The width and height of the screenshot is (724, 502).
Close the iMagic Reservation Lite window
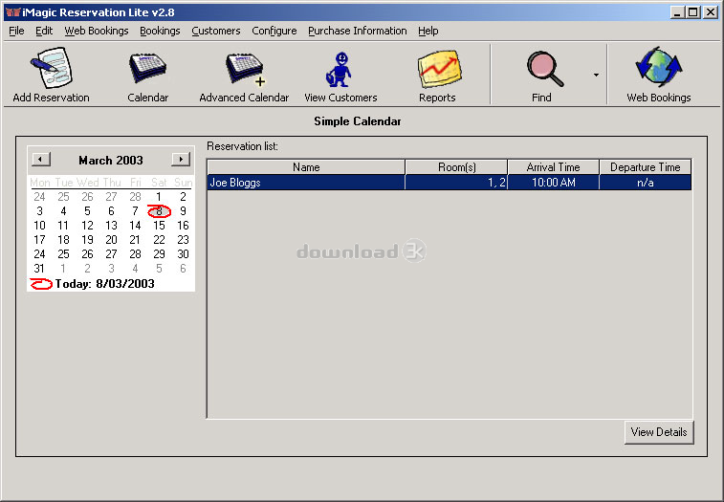tap(711, 12)
